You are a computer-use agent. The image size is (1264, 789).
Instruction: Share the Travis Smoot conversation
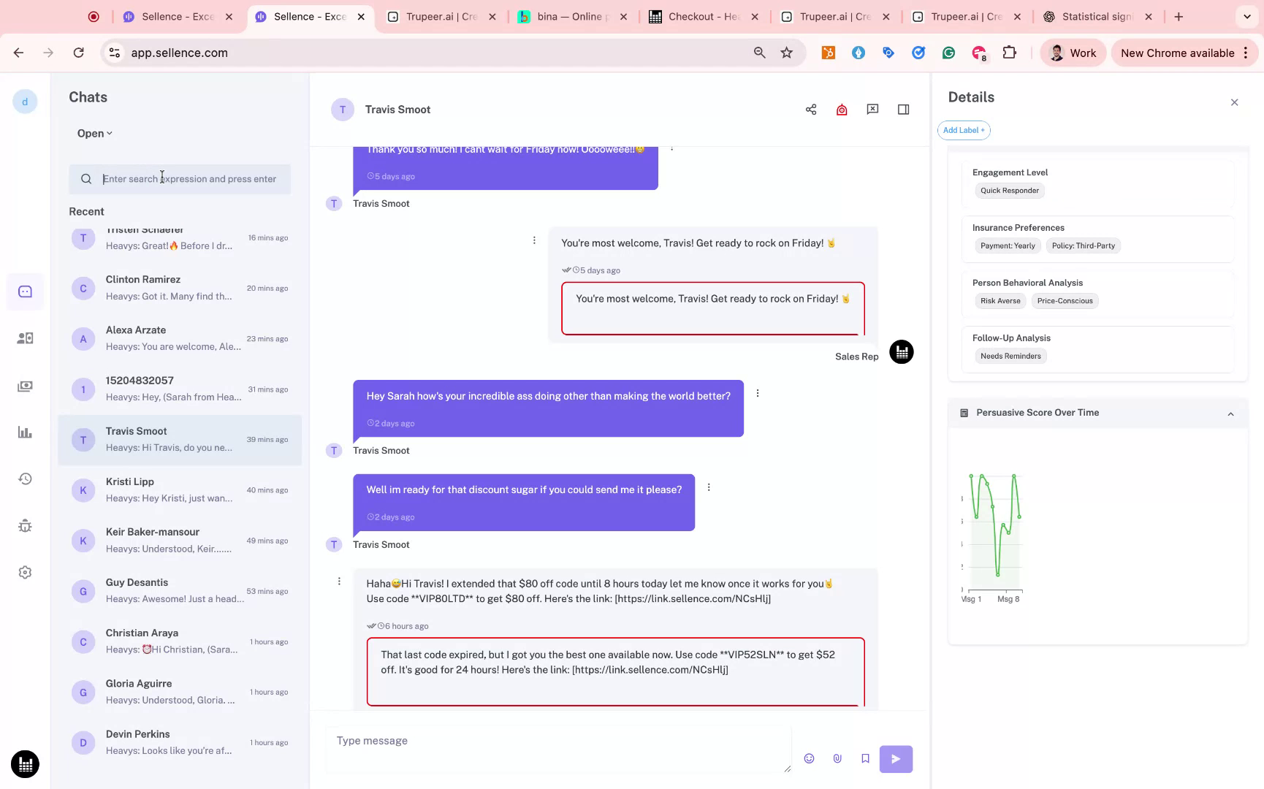(810, 109)
